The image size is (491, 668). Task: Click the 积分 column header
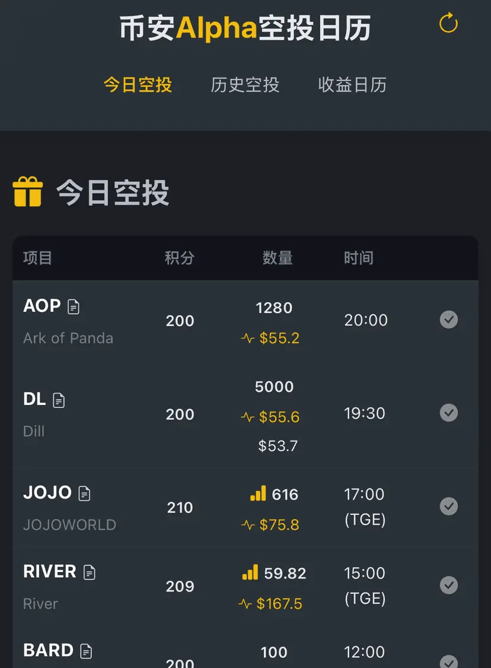coord(180,258)
